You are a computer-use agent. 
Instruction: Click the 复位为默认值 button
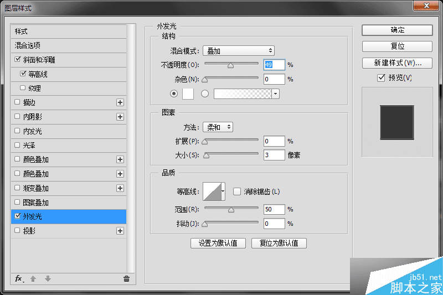[x=279, y=243]
